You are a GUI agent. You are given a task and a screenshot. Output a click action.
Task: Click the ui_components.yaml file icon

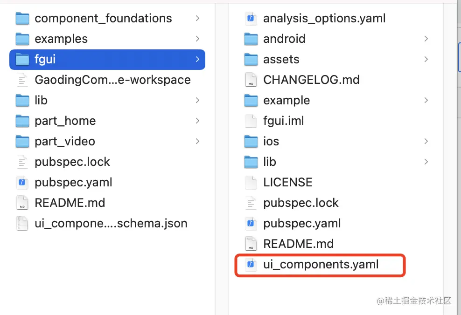click(251, 265)
